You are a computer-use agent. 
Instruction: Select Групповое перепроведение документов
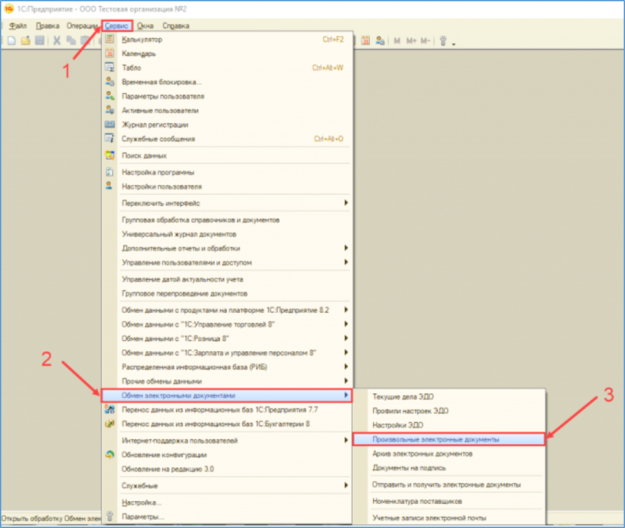pos(185,294)
